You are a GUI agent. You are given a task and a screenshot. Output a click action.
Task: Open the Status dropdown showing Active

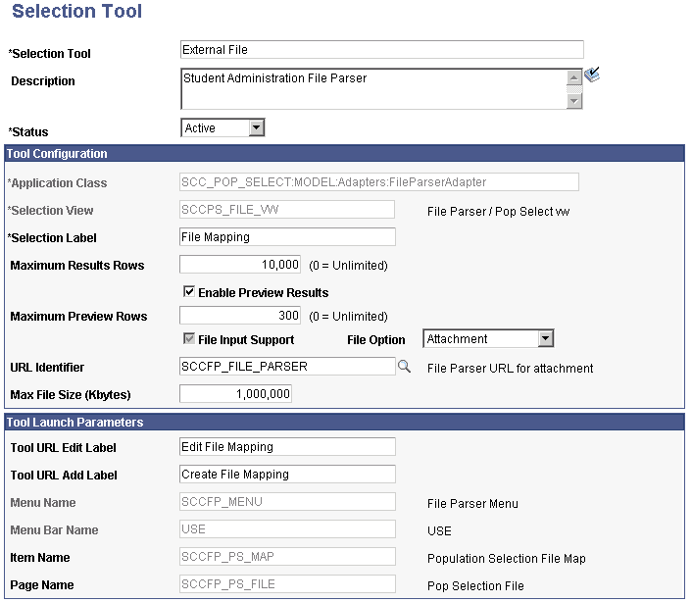[x=222, y=128]
